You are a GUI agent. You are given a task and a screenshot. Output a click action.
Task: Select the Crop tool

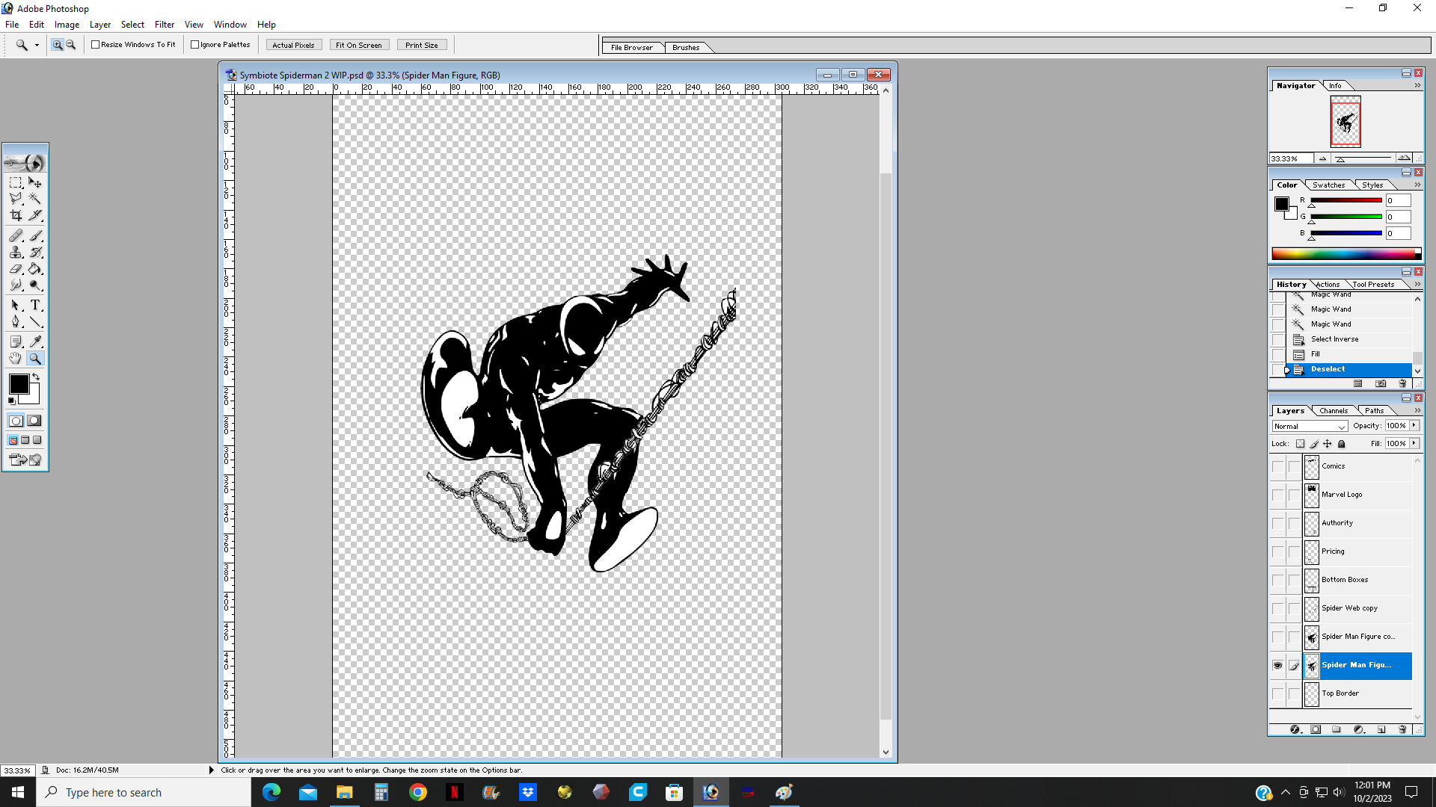click(16, 215)
